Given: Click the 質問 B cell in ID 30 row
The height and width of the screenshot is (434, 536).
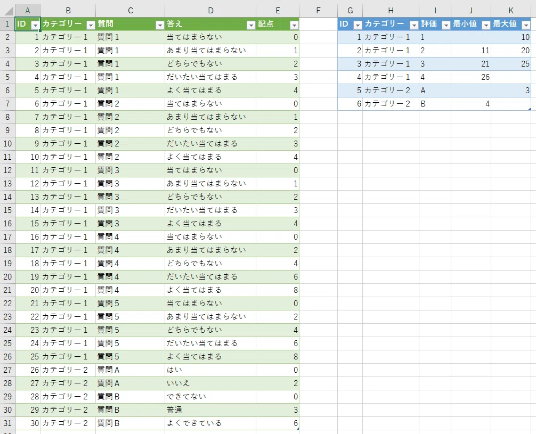Looking at the screenshot, I should point(130,423).
